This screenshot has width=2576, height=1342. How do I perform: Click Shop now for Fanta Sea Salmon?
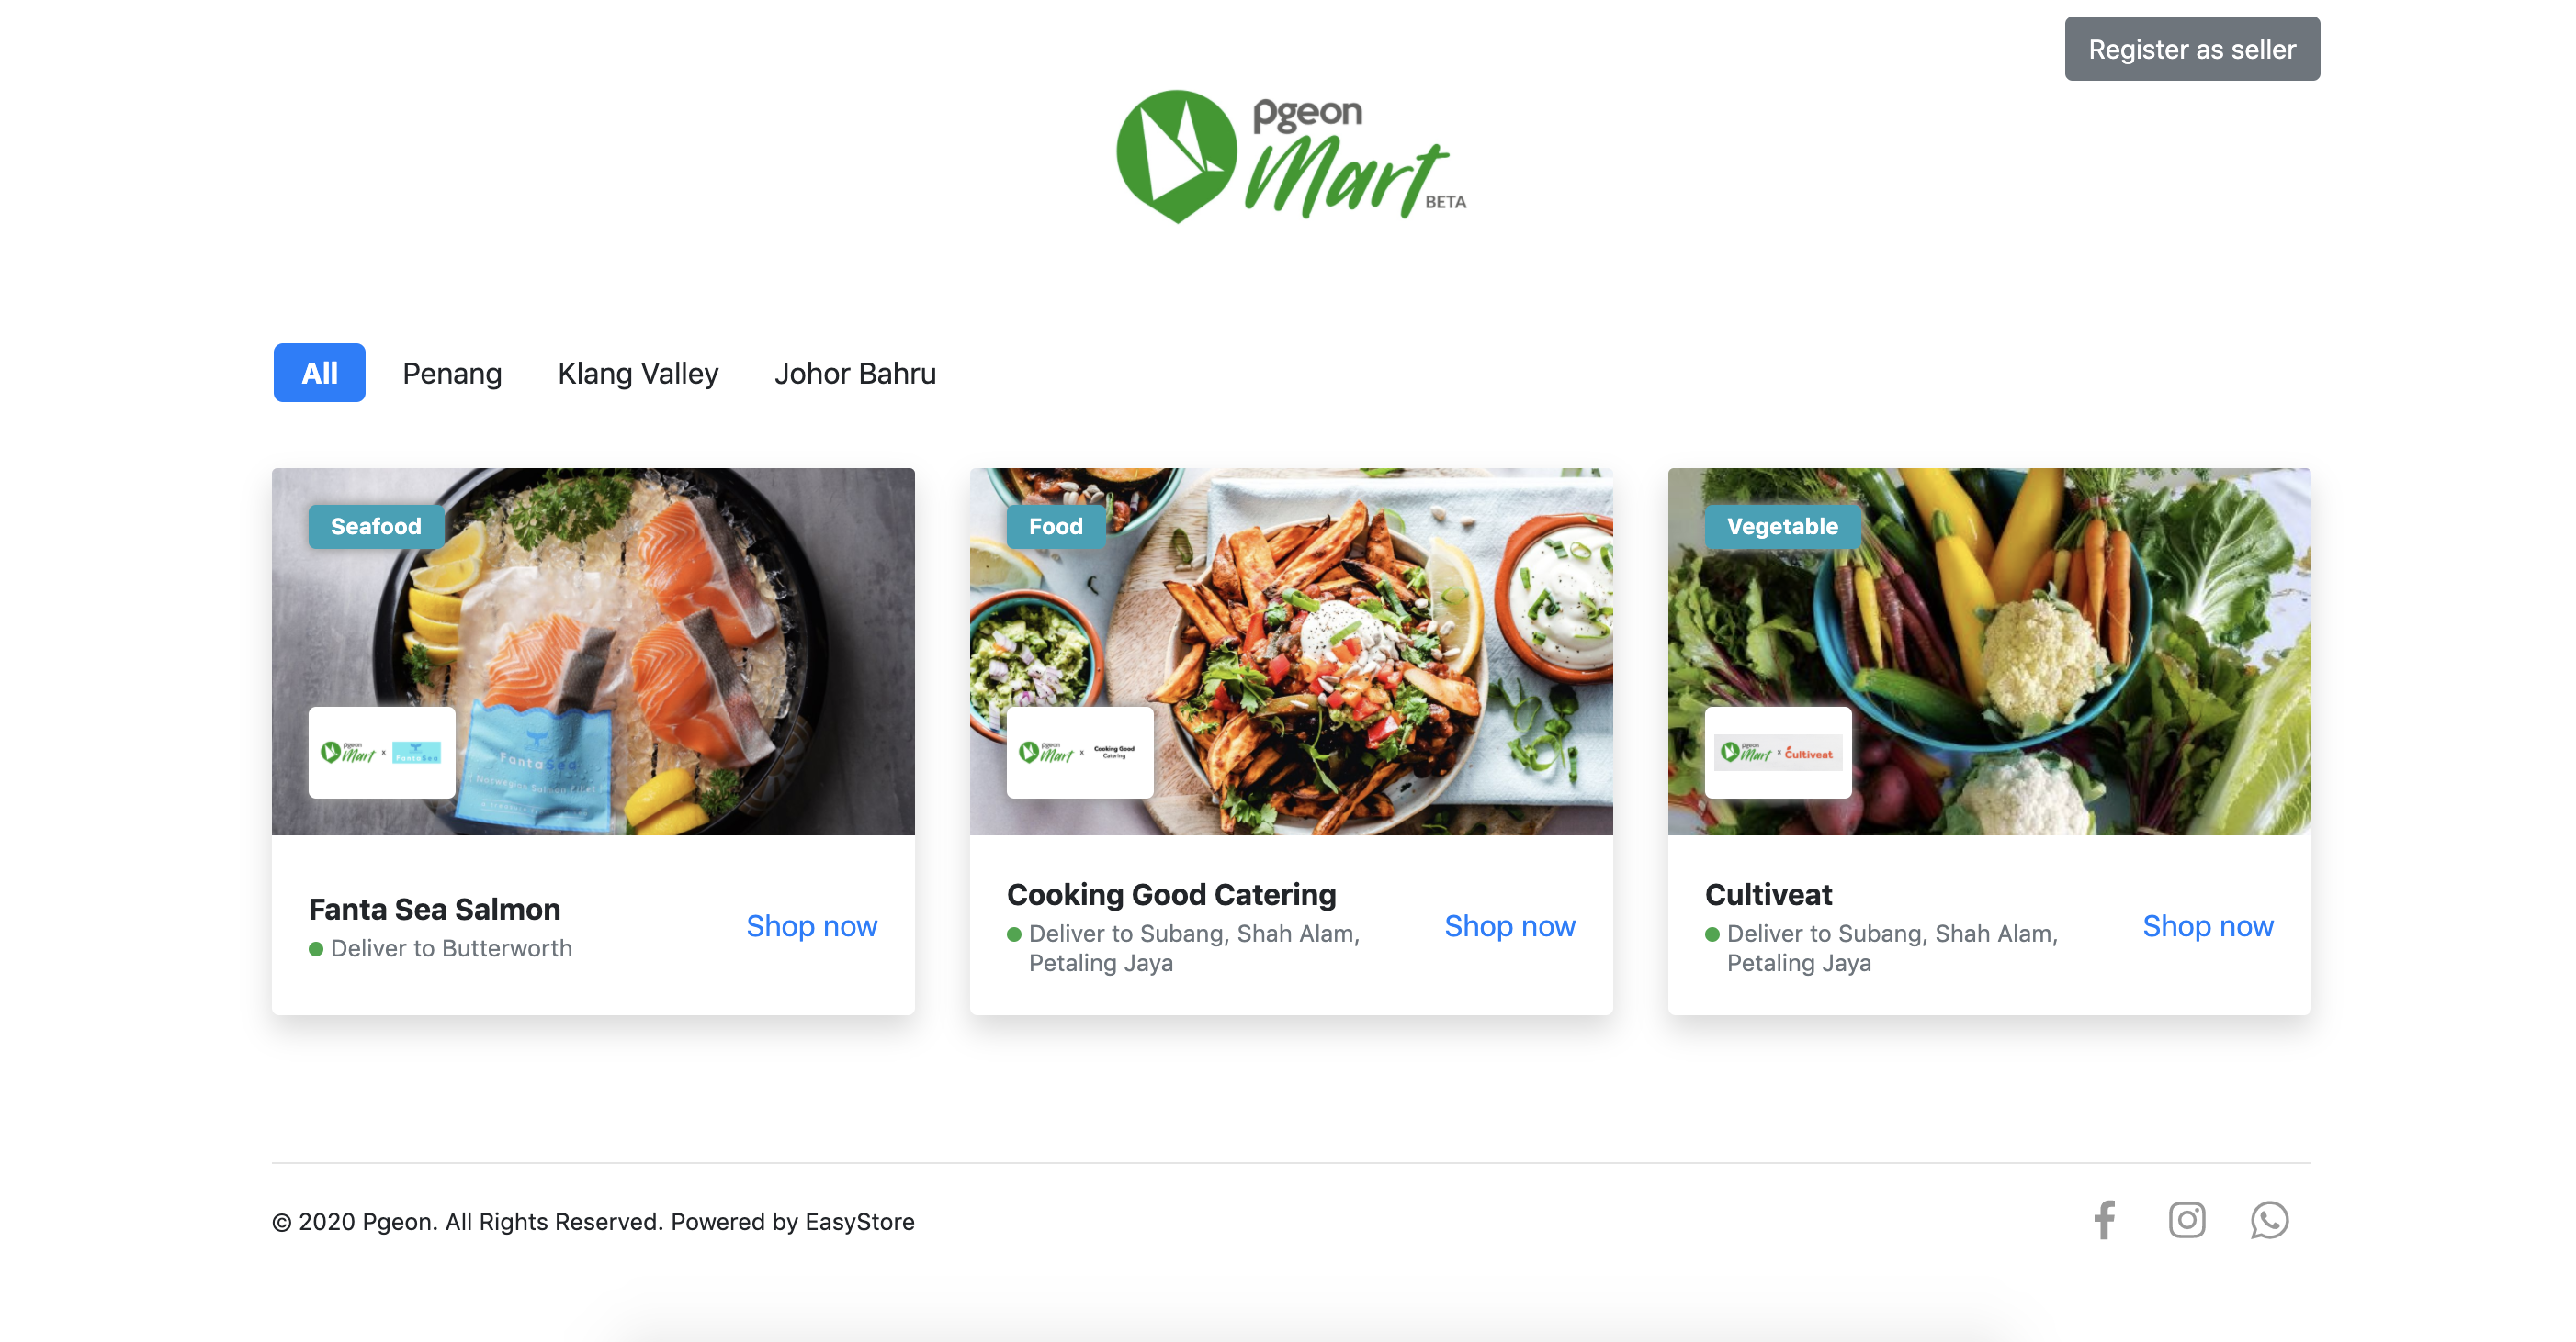click(812, 926)
